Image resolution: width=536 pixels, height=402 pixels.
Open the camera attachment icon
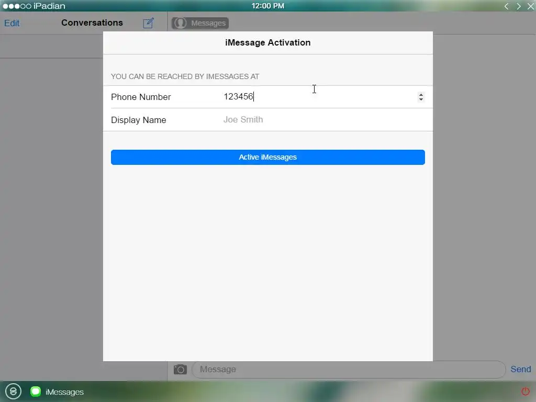point(180,370)
